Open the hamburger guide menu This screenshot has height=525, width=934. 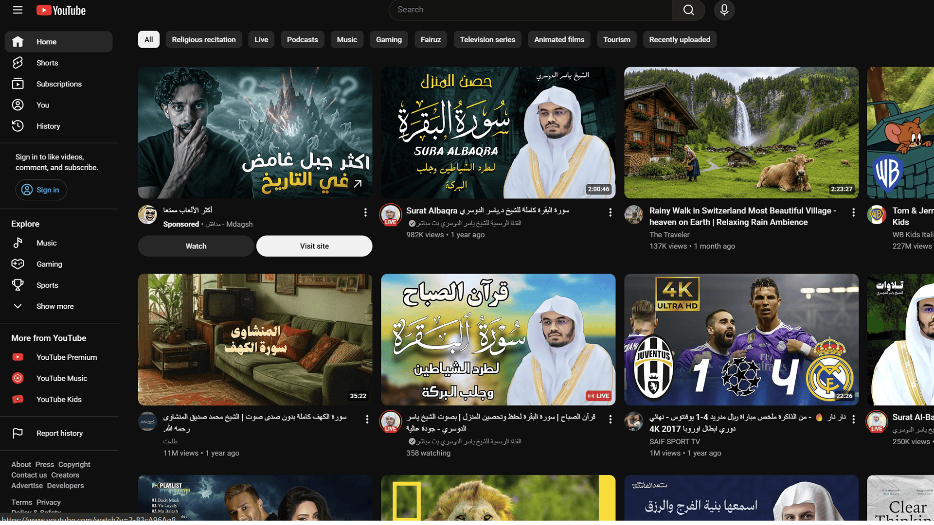click(x=18, y=10)
